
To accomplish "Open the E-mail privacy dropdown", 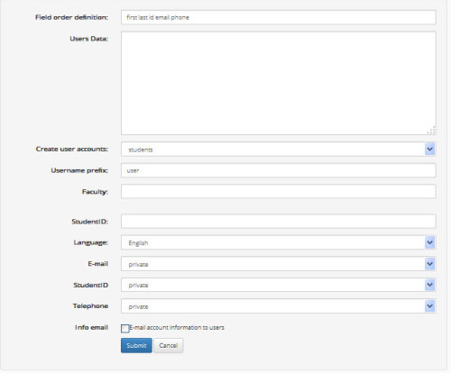I will pos(278,264).
